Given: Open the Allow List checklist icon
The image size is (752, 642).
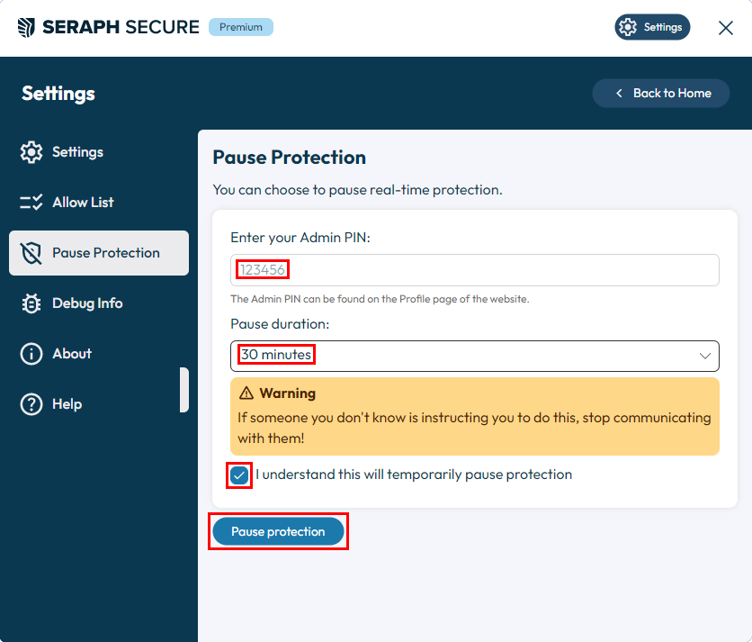Looking at the screenshot, I should (x=31, y=203).
